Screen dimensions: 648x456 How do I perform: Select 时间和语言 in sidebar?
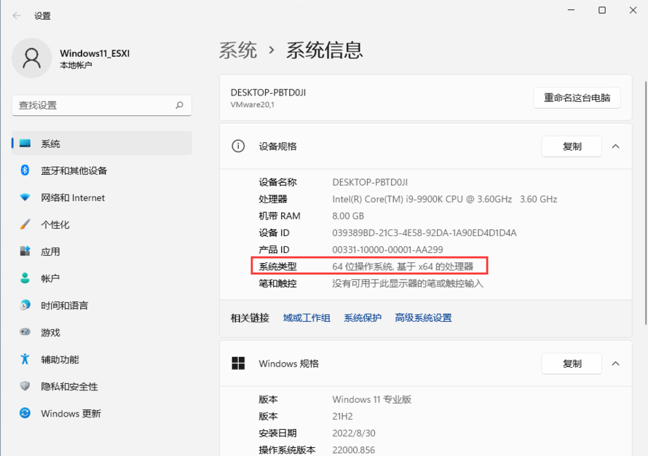click(x=64, y=305)
